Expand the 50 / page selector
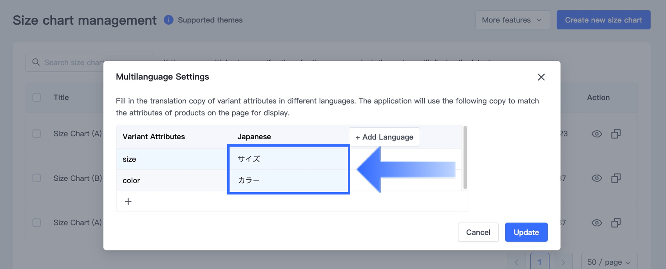666x269 pixels. coord(609,262)
